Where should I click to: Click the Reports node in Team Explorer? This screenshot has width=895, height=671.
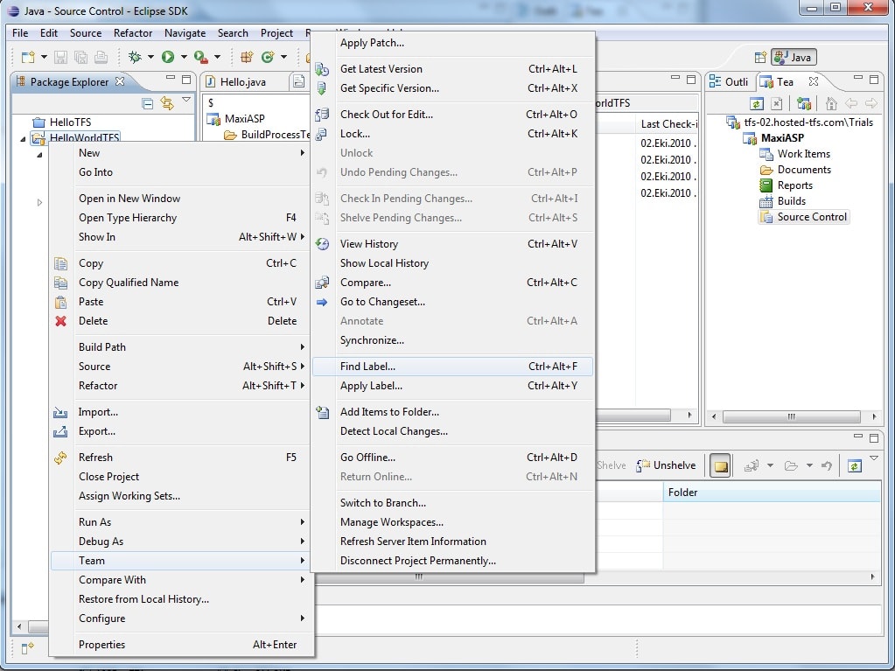click(787, 185)
